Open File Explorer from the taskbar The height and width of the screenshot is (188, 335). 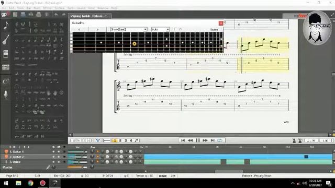[x=18, y=183]
